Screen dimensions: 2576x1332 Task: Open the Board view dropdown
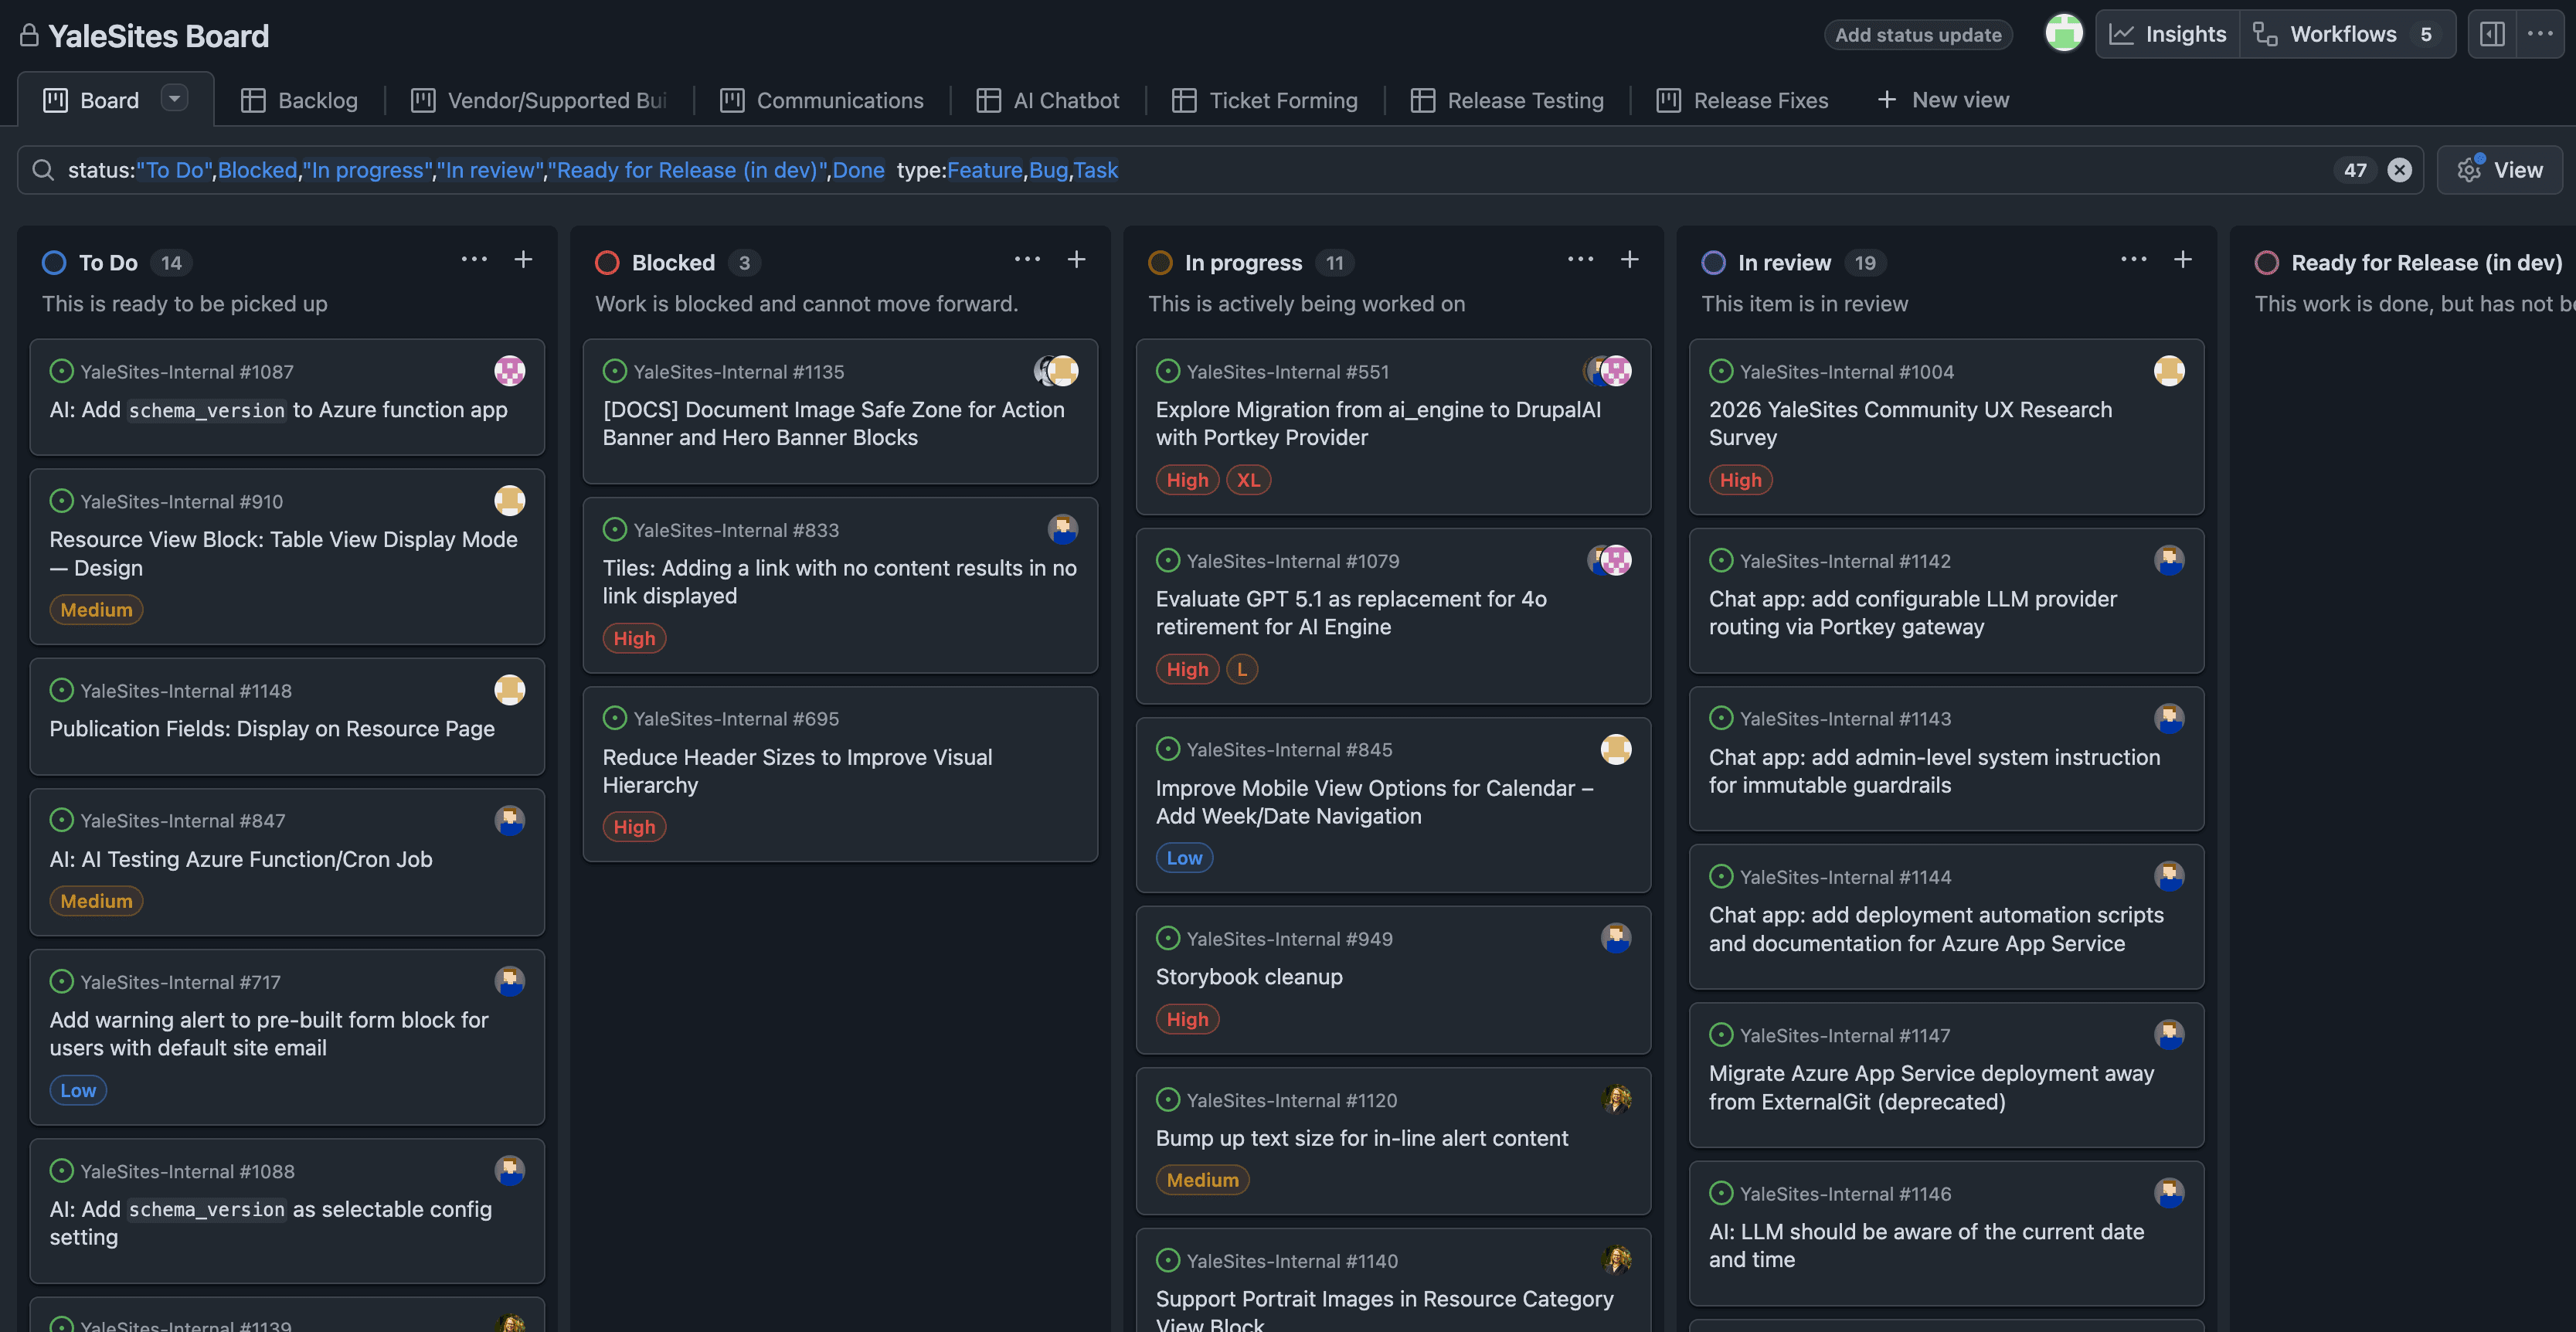coord(173,98)
